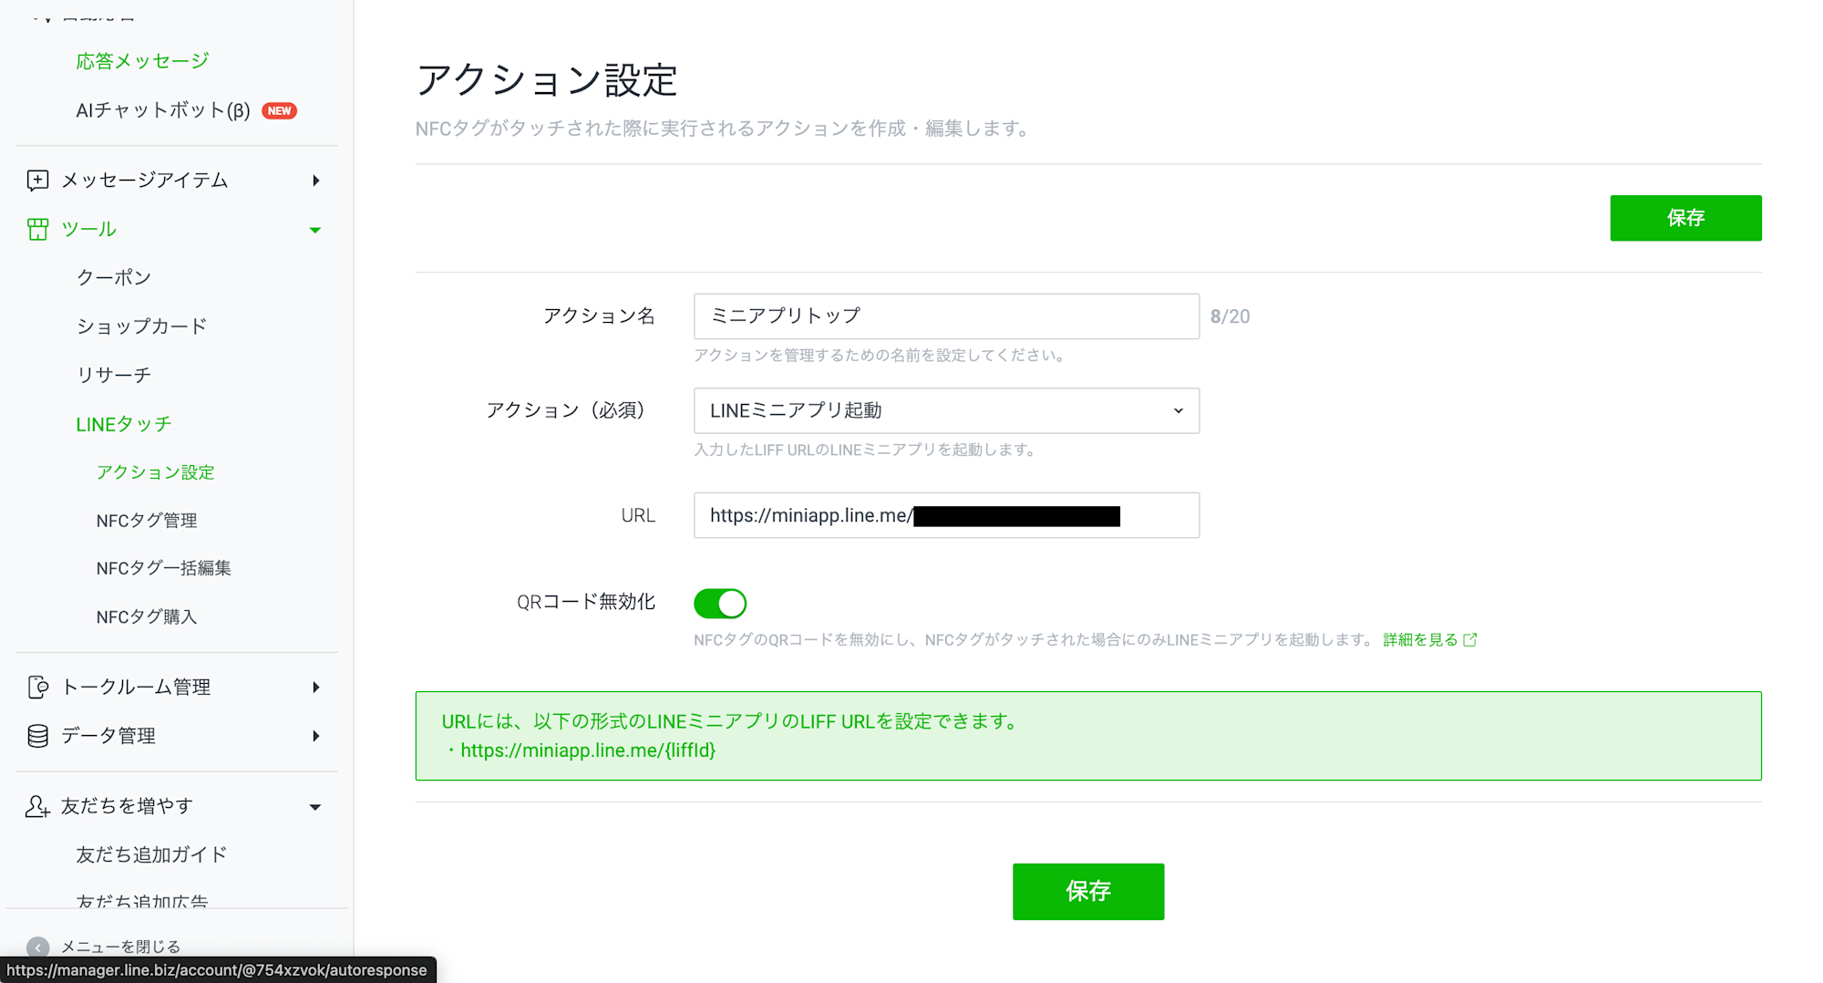Click the トークルーム管理 chat bubble icon
Screen dimensions: 1823x983
tap(36, 687)
